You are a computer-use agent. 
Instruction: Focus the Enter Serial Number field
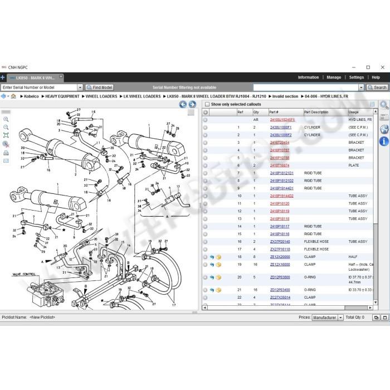click(x=39, y=87)
